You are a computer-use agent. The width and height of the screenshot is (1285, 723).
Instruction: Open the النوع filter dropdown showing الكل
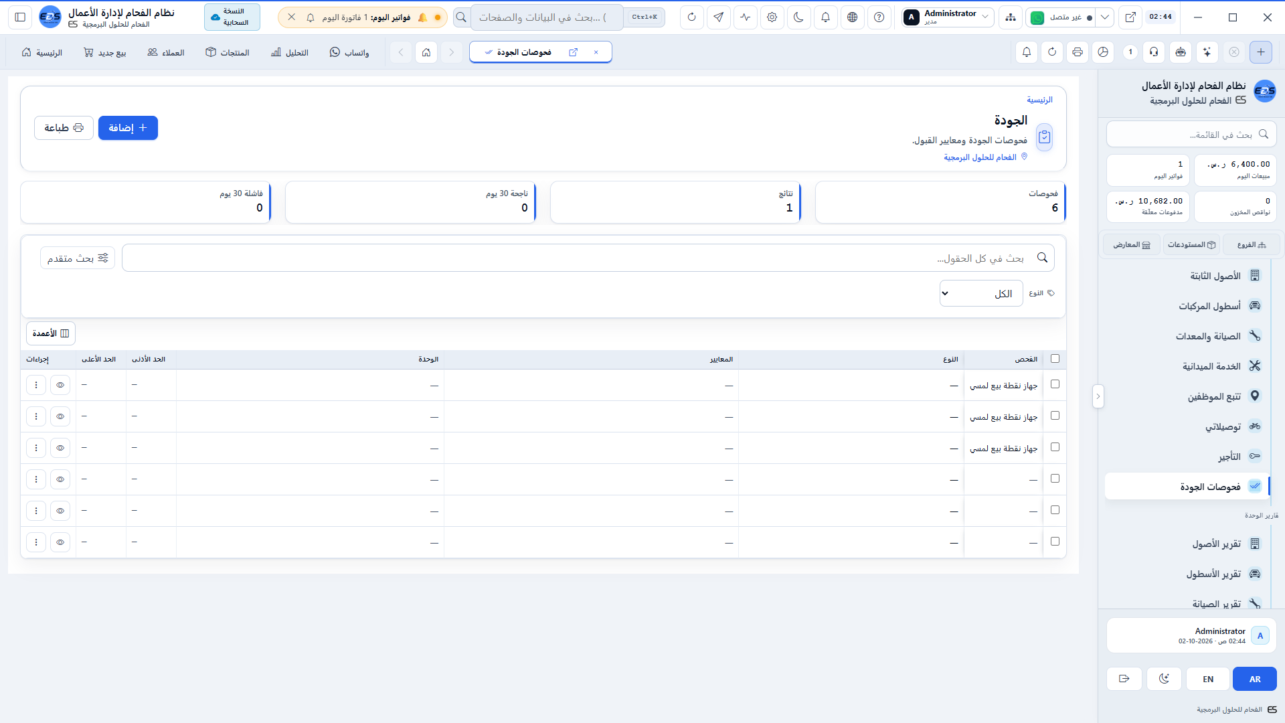pyautogui.click(x=981, y=293)
